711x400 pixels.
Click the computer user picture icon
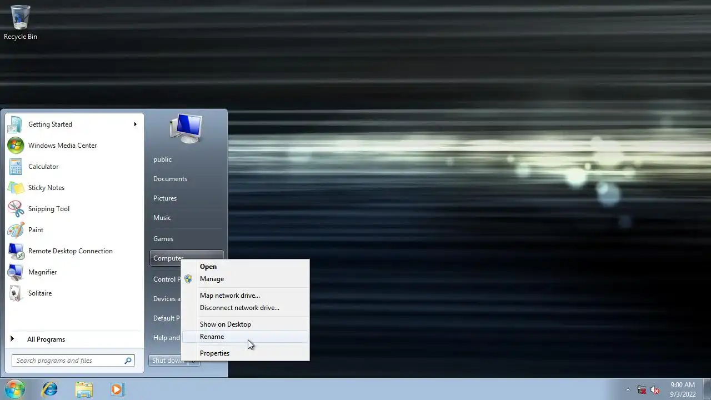pyautogui.click(x=186, y=128)
